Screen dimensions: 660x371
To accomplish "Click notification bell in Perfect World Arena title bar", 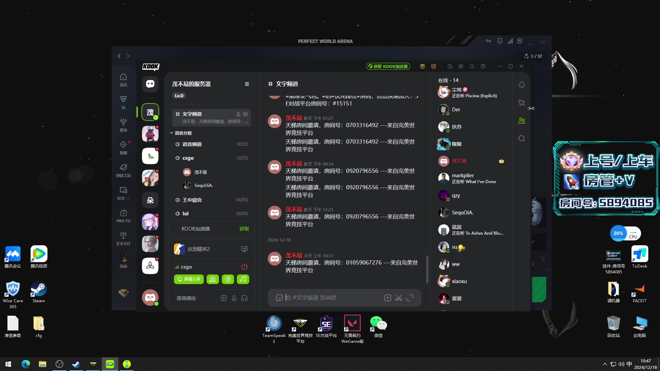I will click(500, 41).
